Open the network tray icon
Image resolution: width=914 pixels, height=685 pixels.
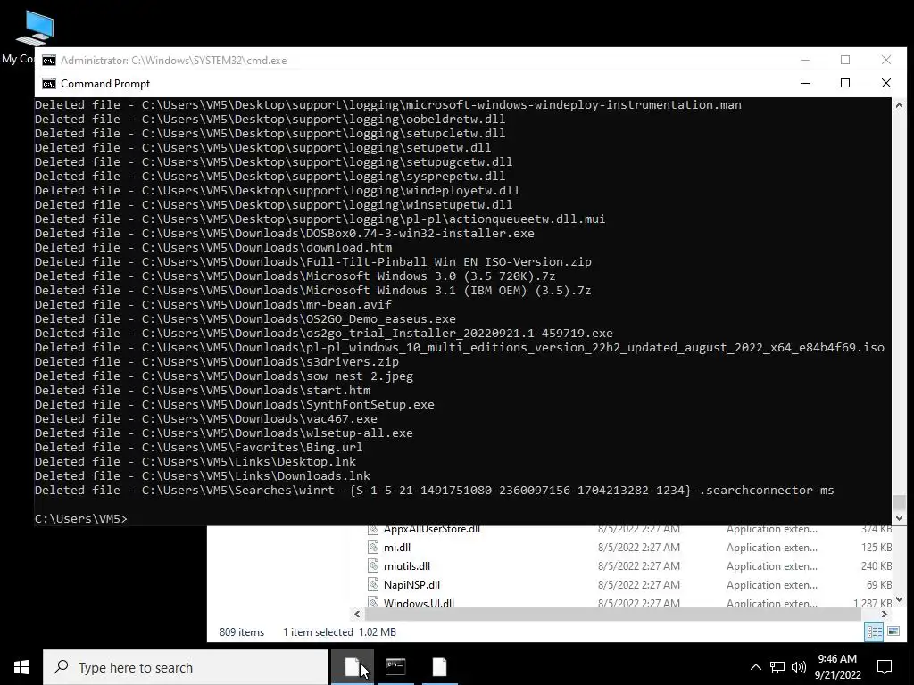[x=777, y=667]
